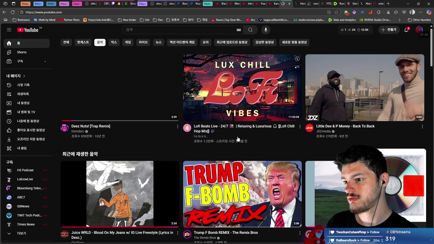Open 오프라인 저장 동영상
434x244 pixels.
tap(26, 139)
